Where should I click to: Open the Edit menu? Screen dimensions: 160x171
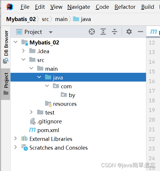point(40,7)
